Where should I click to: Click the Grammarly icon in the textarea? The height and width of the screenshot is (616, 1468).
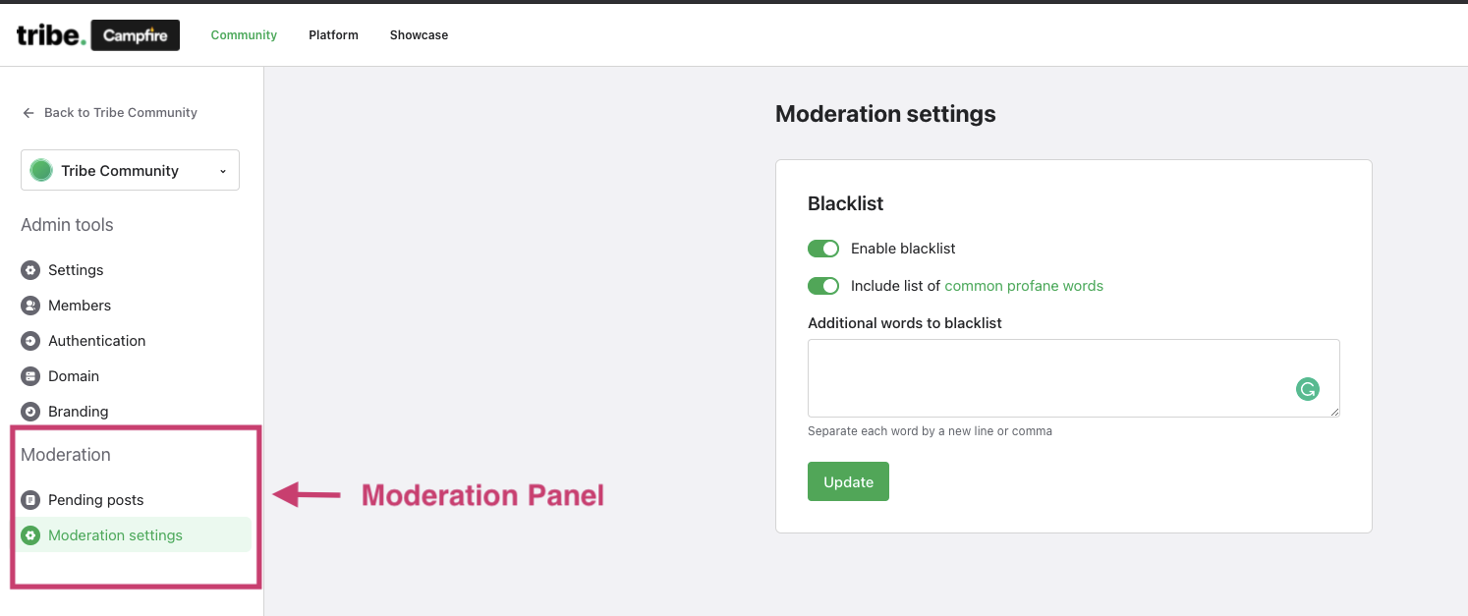(x=1307, y=389)
